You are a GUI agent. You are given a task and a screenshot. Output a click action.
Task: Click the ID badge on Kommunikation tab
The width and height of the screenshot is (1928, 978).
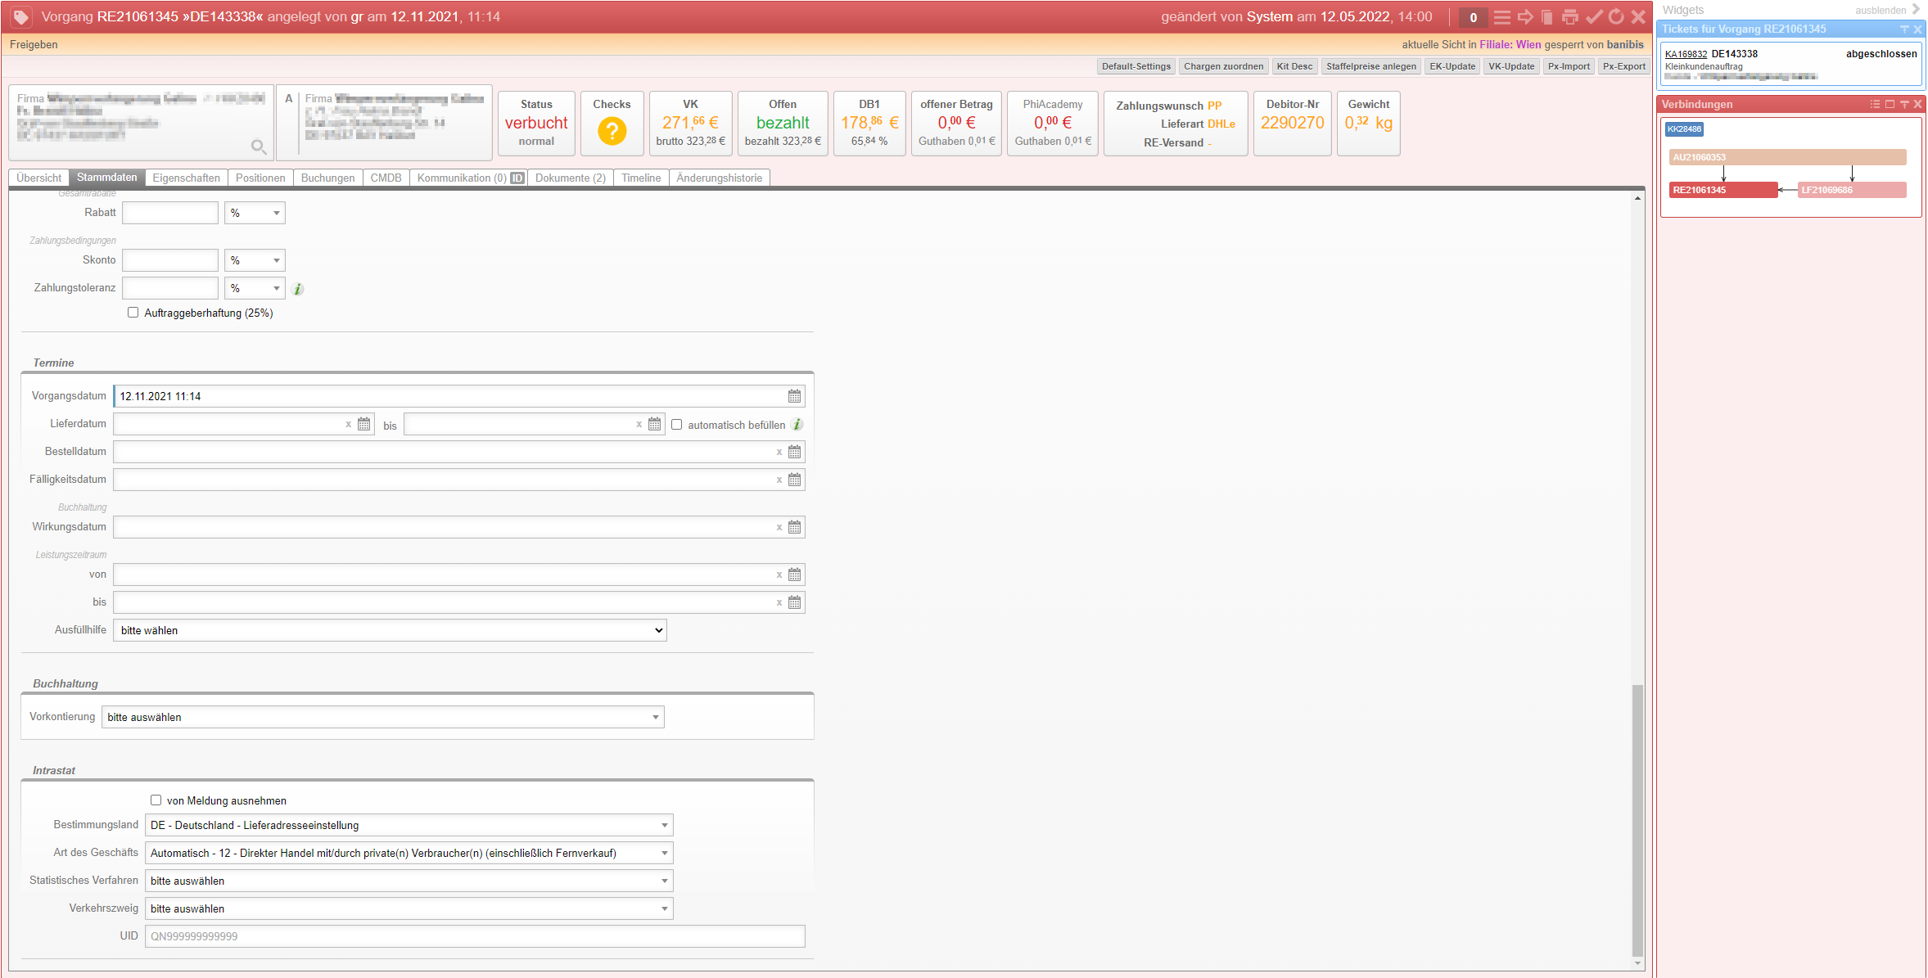coord(517,178)
